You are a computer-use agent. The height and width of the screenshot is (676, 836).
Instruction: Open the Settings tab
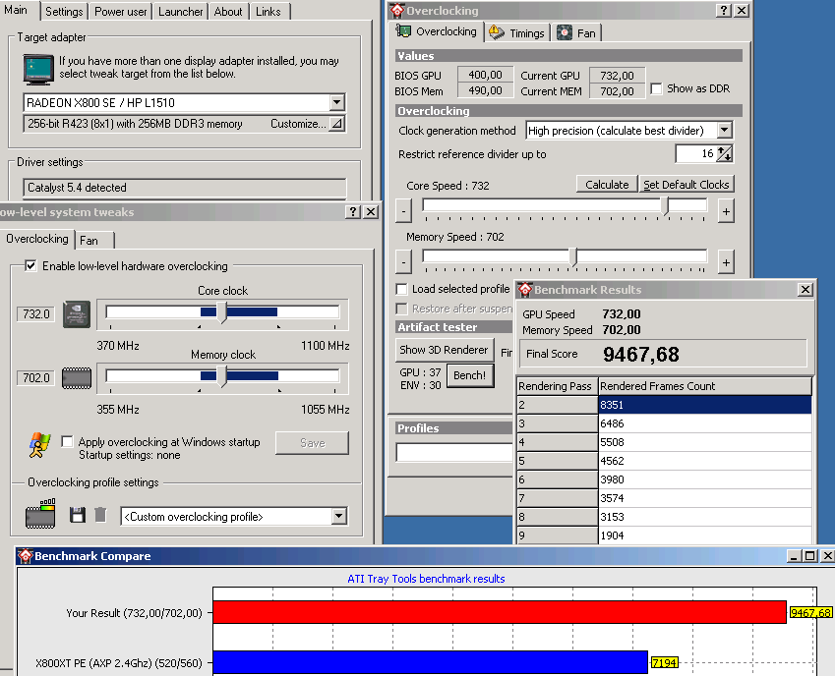click(64, 11)
